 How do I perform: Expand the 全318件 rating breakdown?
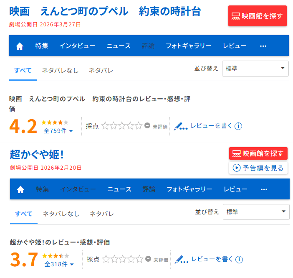(59, 264)
